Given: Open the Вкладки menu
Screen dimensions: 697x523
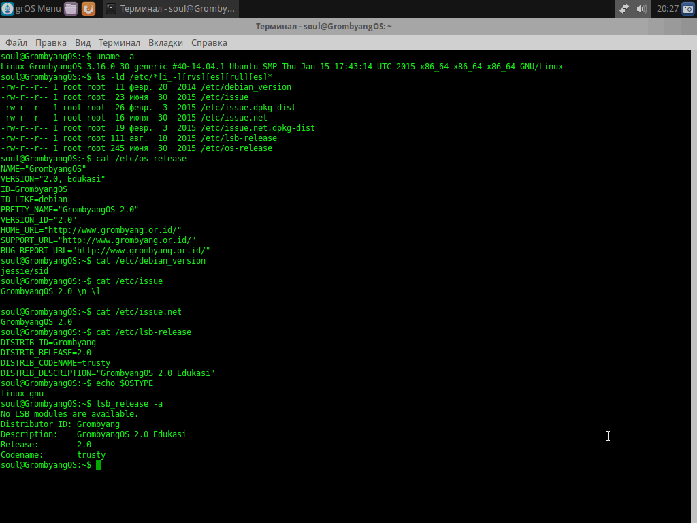Looking at the screenshot, I should pos(165,43).
